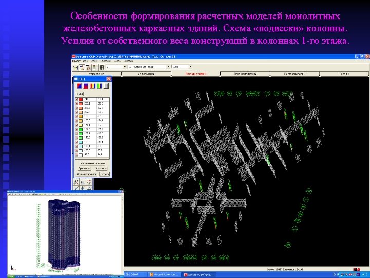Uncheck the top red scale row checkbox
The height and width of the screenshot is (278, 370).
point(77,99)
